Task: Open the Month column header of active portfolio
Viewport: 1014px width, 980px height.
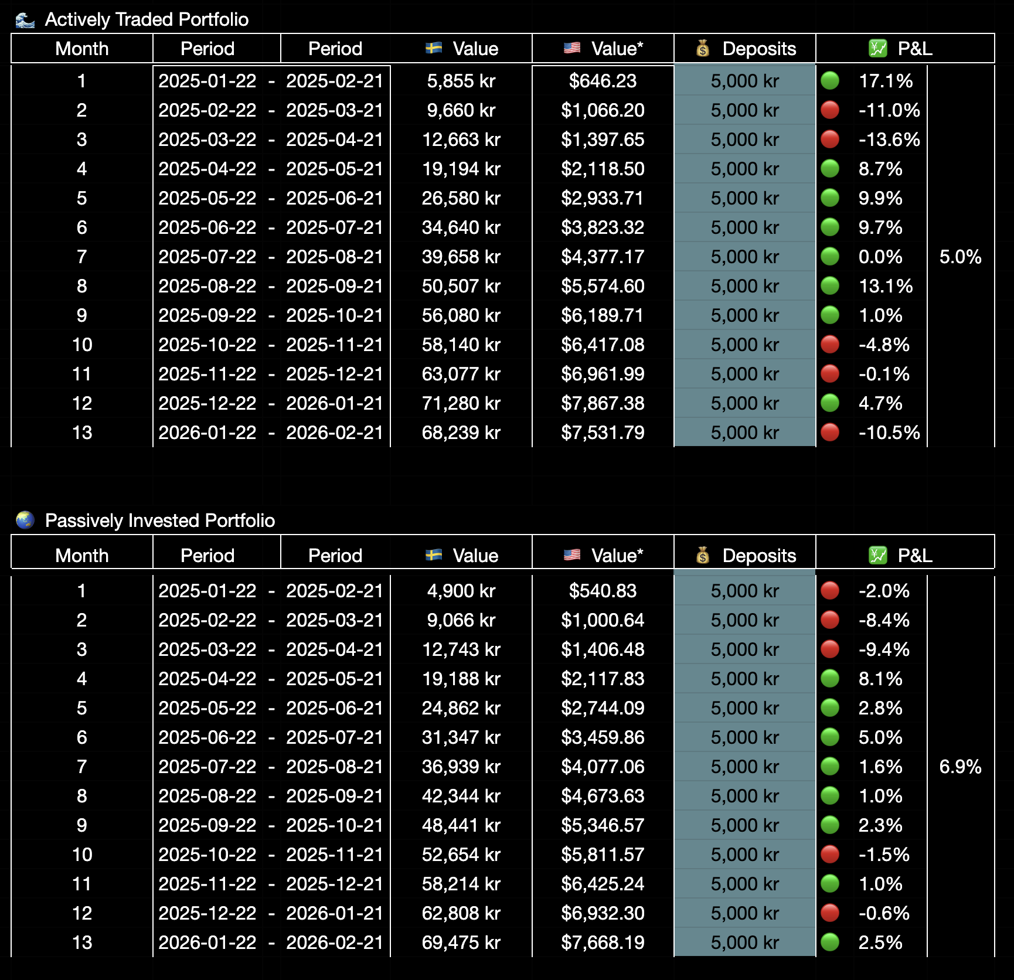Action: 81,49
